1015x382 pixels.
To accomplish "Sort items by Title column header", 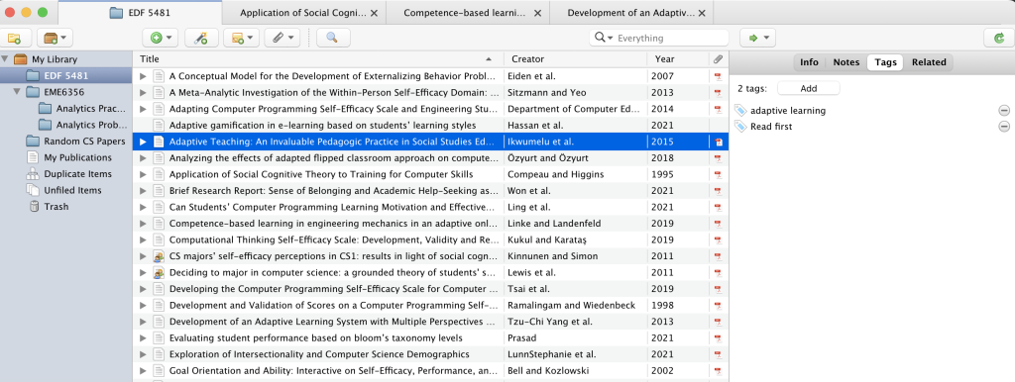I will (x=318, y=58).
